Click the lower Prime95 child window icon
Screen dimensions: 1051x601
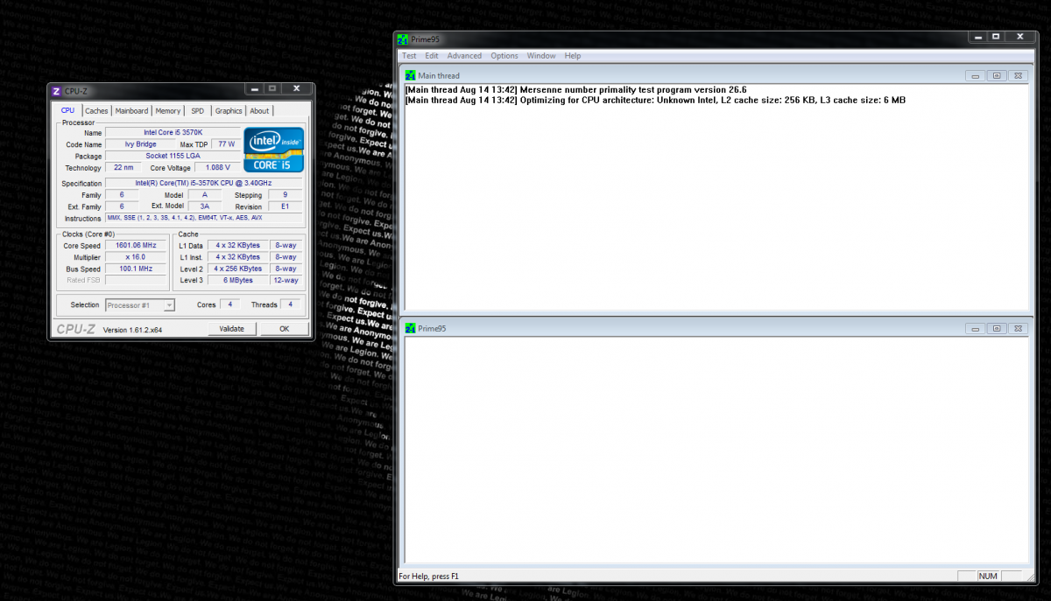click(x=410, y=328)
